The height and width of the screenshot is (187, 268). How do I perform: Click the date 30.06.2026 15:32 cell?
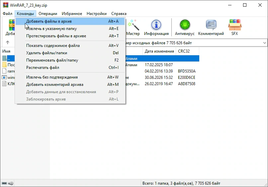[x=159, y=78]
